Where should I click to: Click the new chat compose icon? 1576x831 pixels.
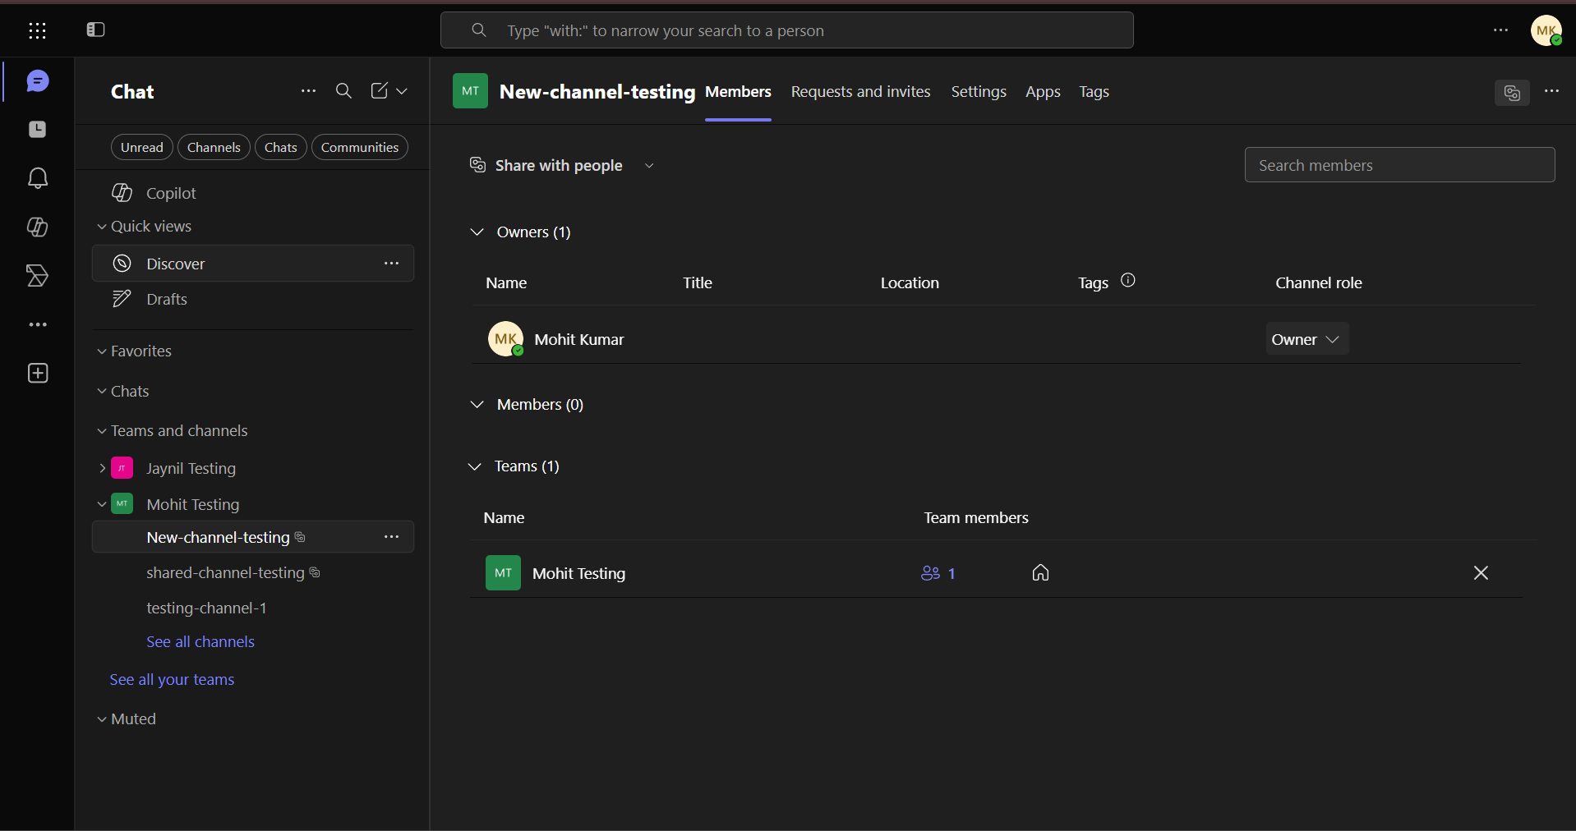(x=379, y=91)
